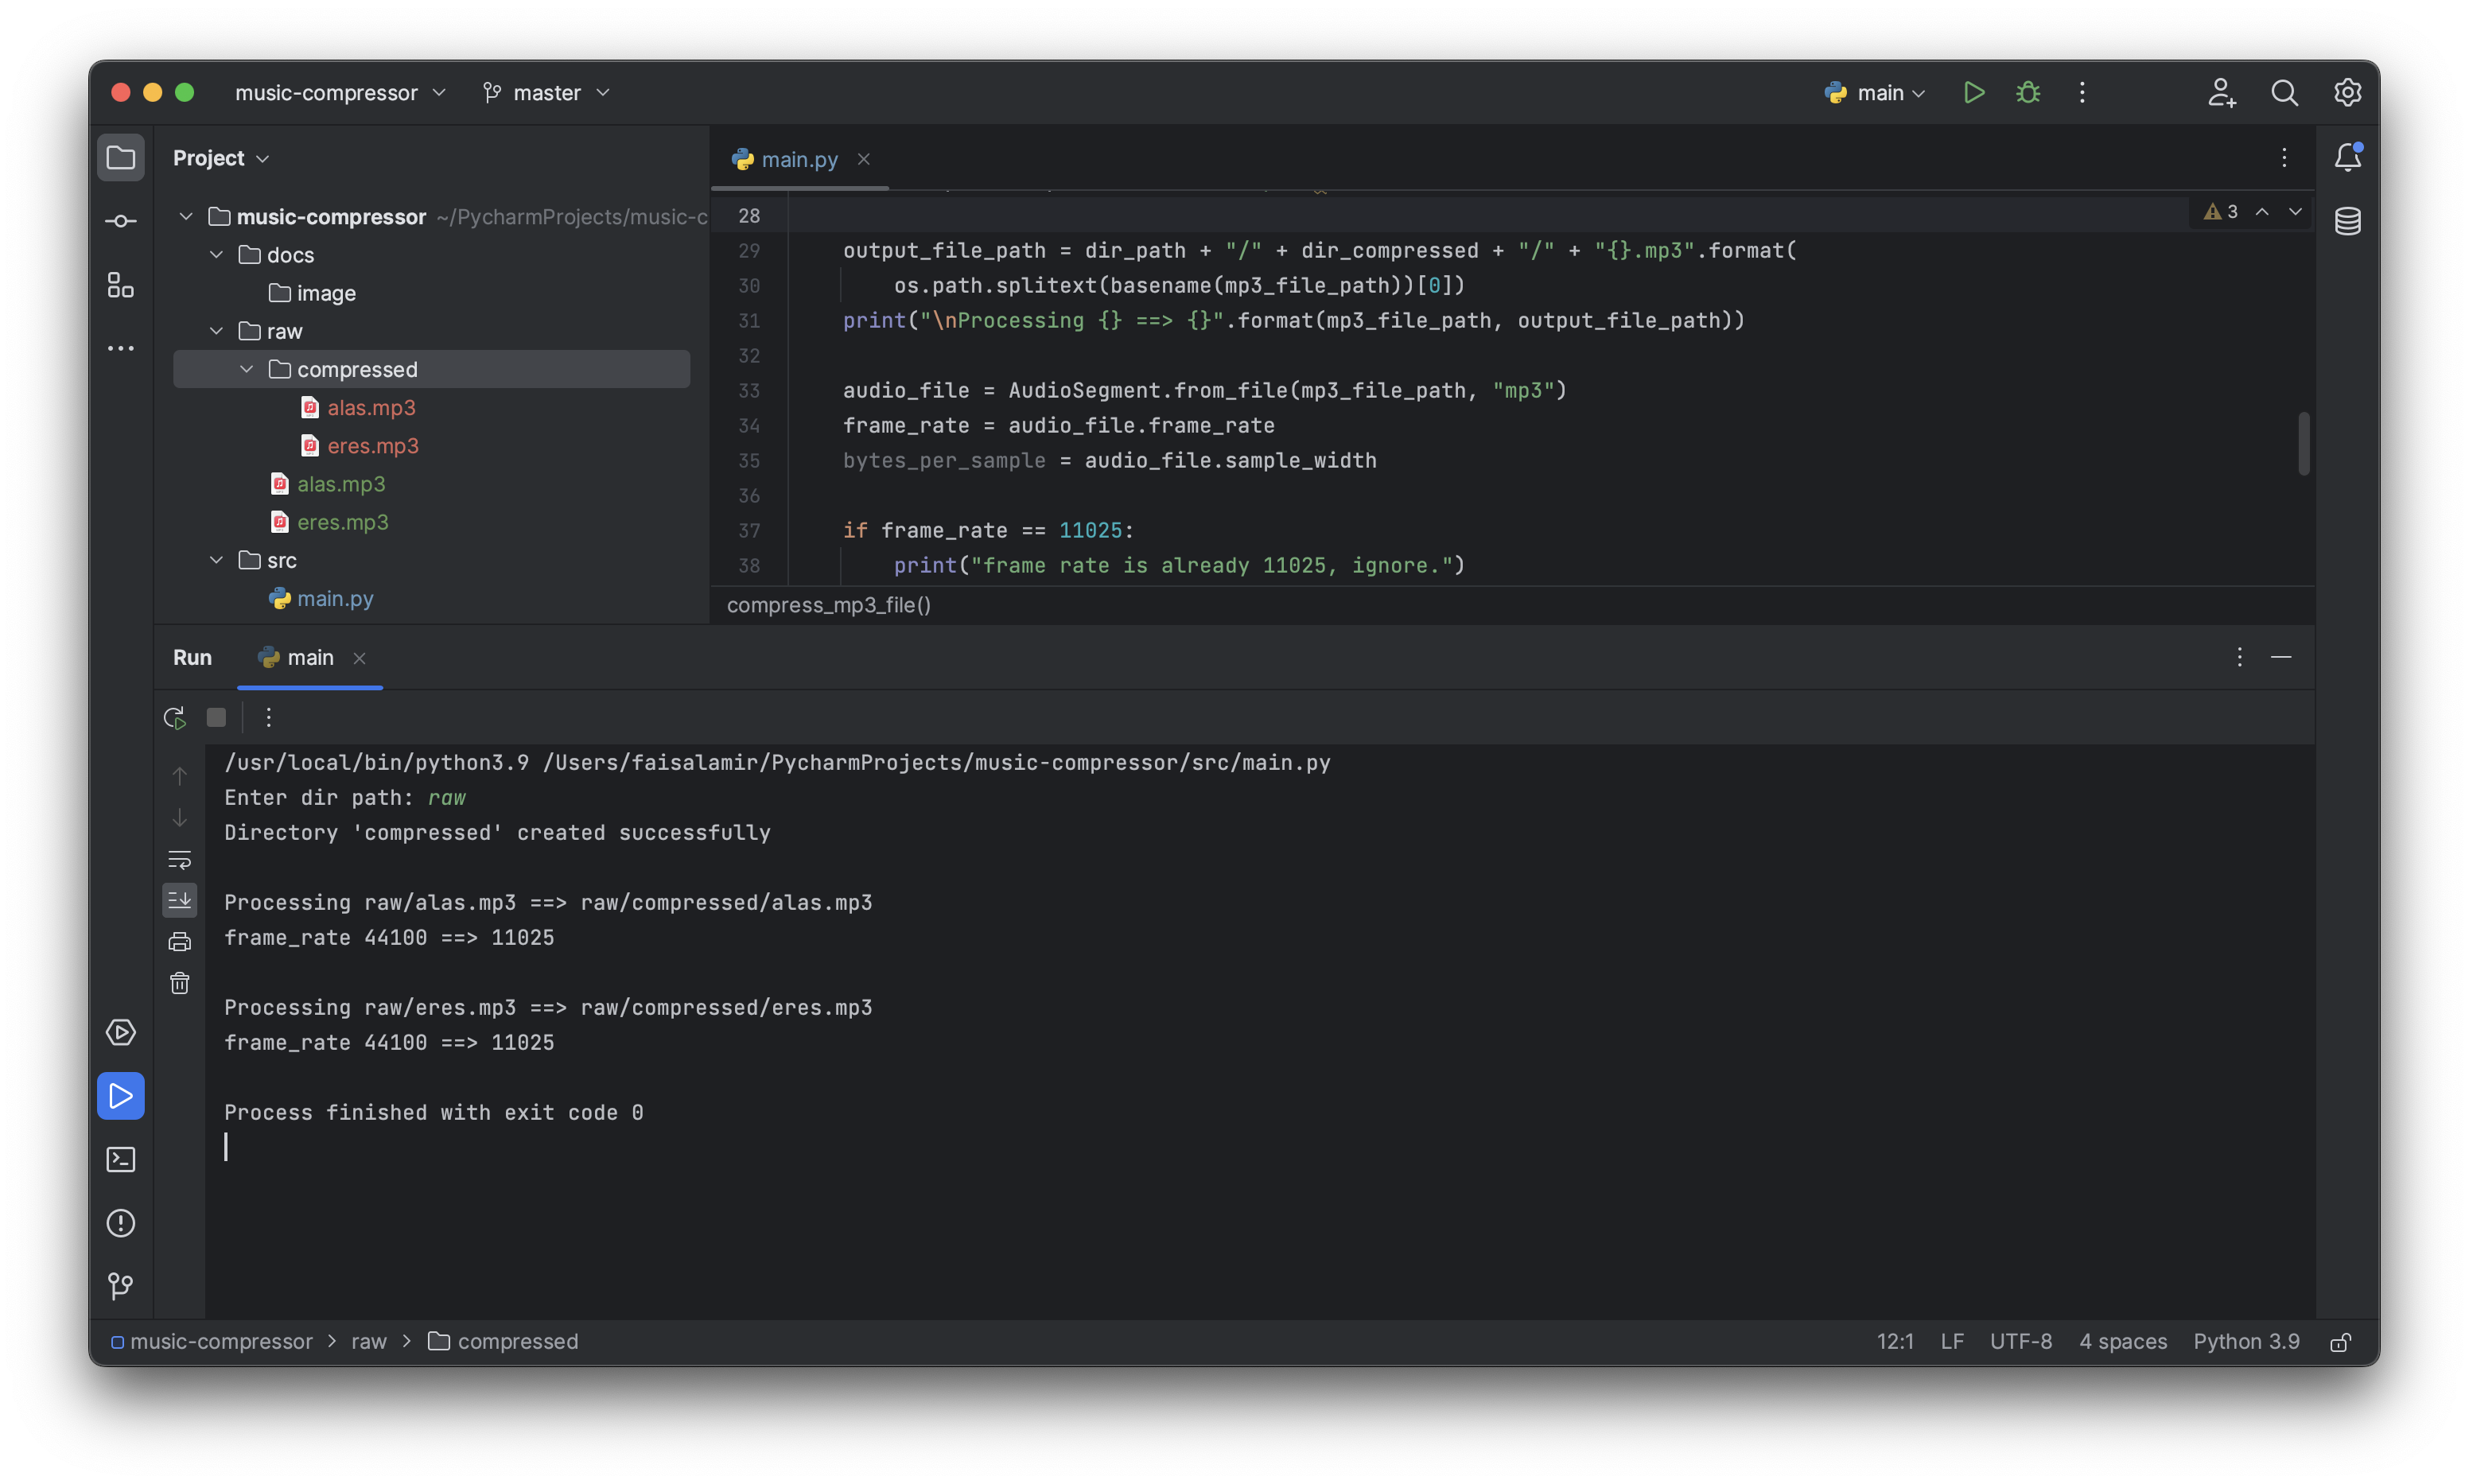
Task: Switch to the main.py editor tab
Action: 798,160
